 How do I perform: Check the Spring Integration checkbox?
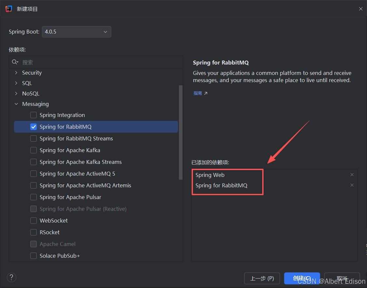click(x=34, y=115)
